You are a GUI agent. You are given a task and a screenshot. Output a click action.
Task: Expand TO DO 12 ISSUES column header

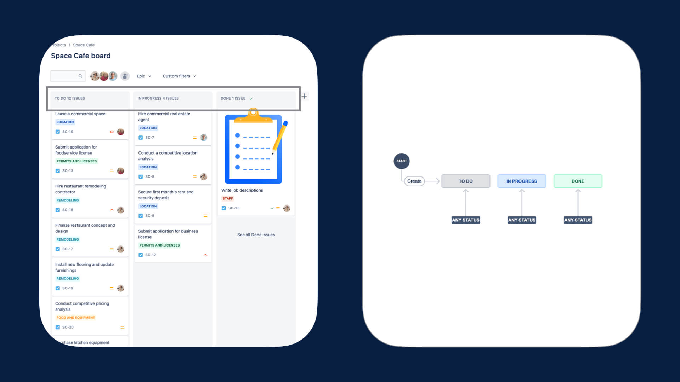(x=70, y=98)
